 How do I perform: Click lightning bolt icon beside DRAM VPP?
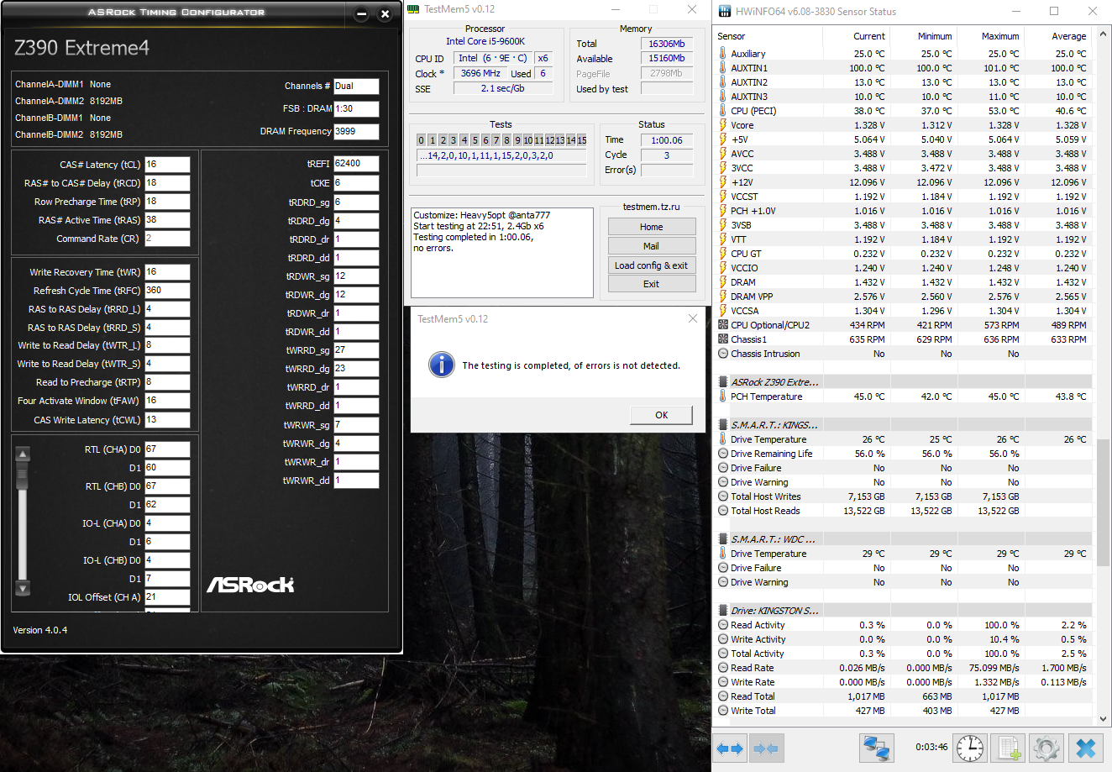[722, 297]
